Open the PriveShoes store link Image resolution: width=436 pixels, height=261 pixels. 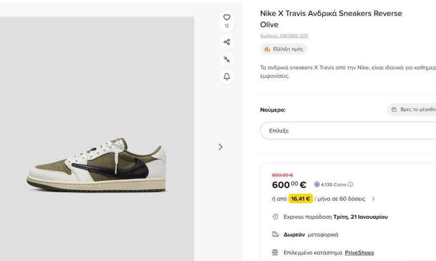(359, 252)
